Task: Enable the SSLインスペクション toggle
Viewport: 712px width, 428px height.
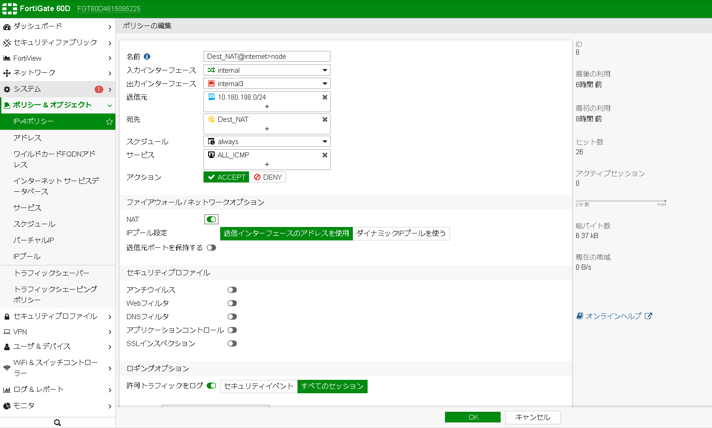Action: coord(232,344)
